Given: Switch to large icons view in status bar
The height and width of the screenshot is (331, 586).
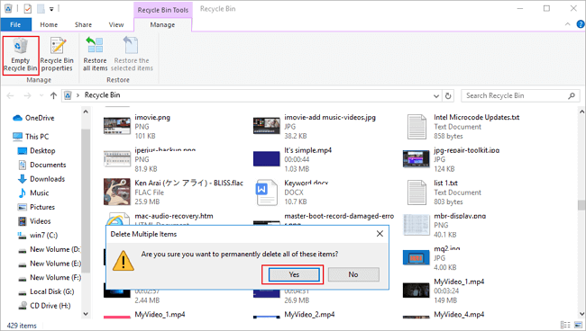Looking at the screenshot, I should (578, 325).
